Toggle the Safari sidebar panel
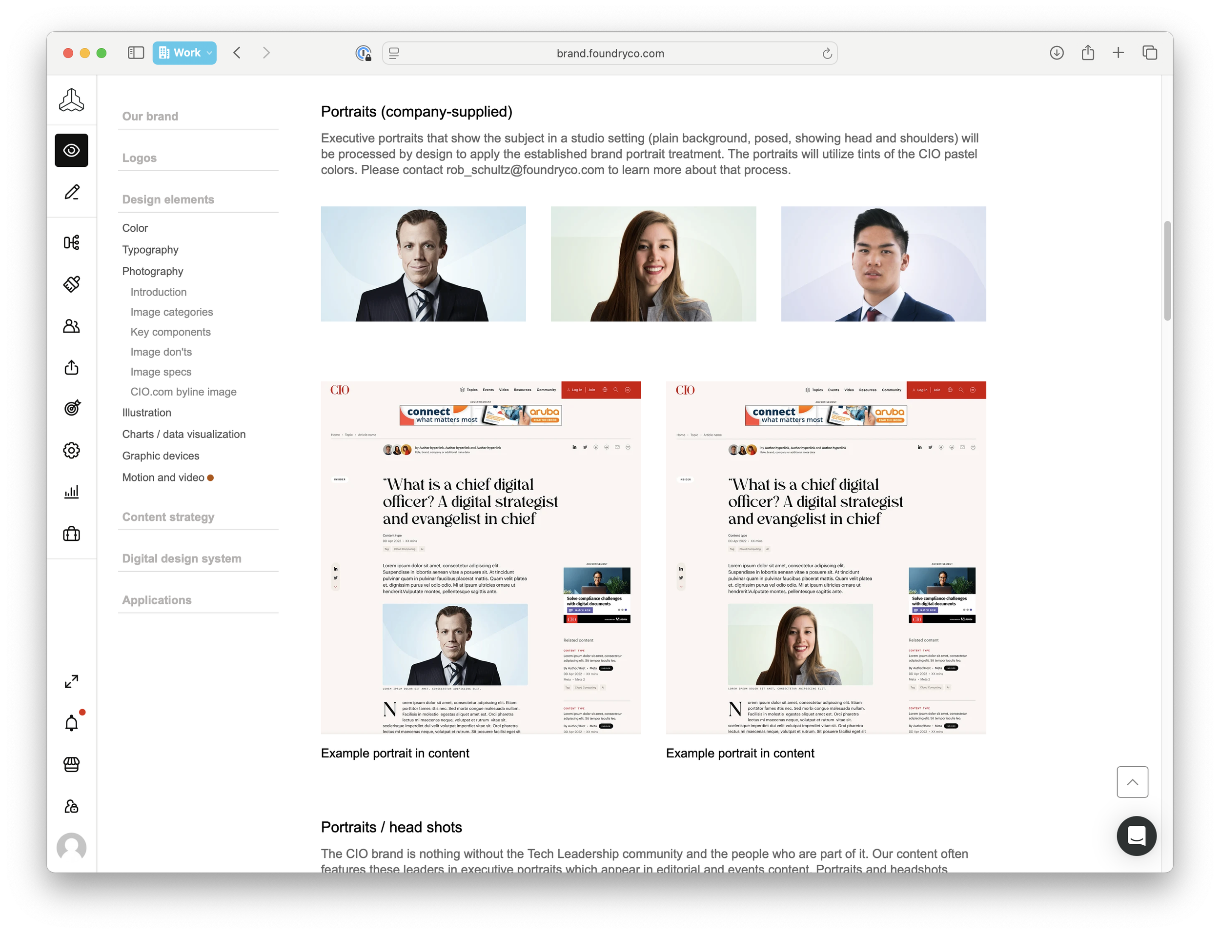 click(136, 53)
